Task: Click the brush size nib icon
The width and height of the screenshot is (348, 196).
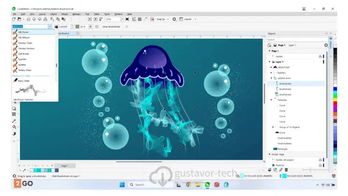Action: point(56,27)
